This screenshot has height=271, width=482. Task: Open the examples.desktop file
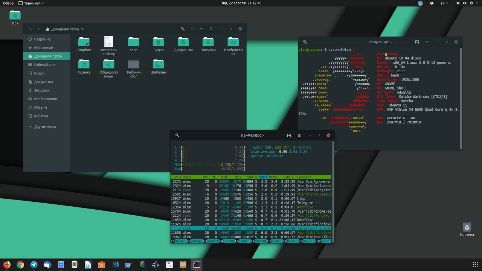(108, 46)
